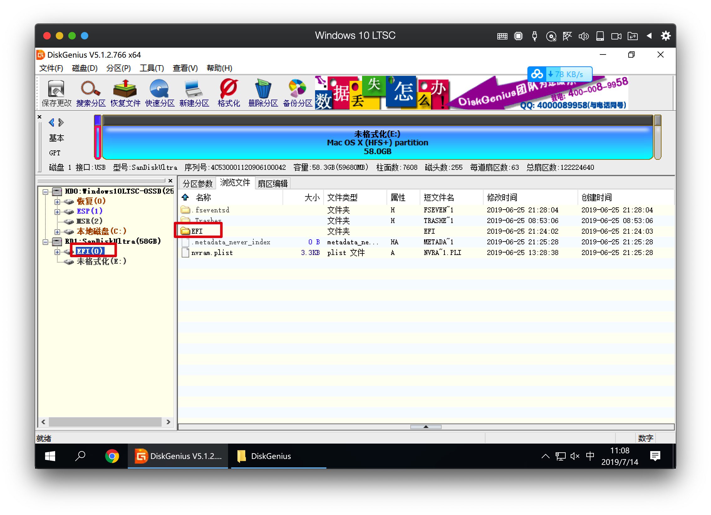The image size is (711, 515).
Task: Open the 文件(F) menu
Action: 51,68
